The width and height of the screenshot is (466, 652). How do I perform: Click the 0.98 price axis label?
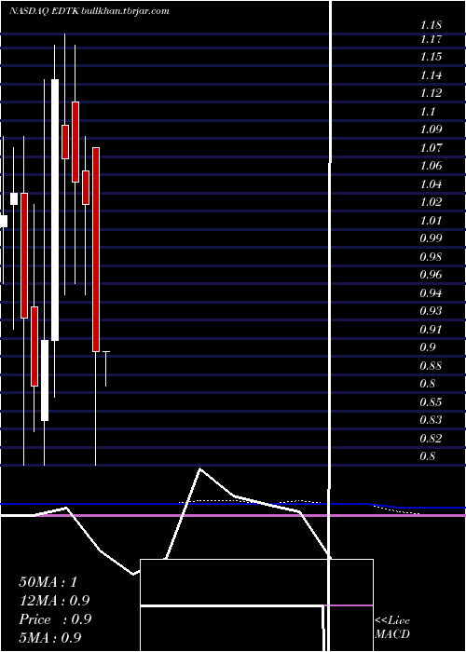431,256
